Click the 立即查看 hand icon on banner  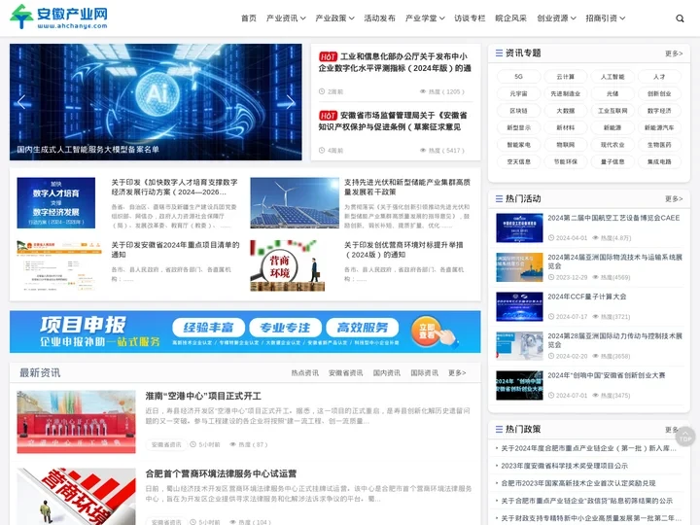[x=434, y=332]
